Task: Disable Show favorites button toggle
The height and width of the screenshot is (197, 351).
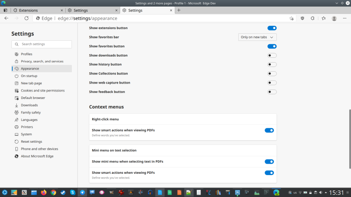Action: (272, 46)
